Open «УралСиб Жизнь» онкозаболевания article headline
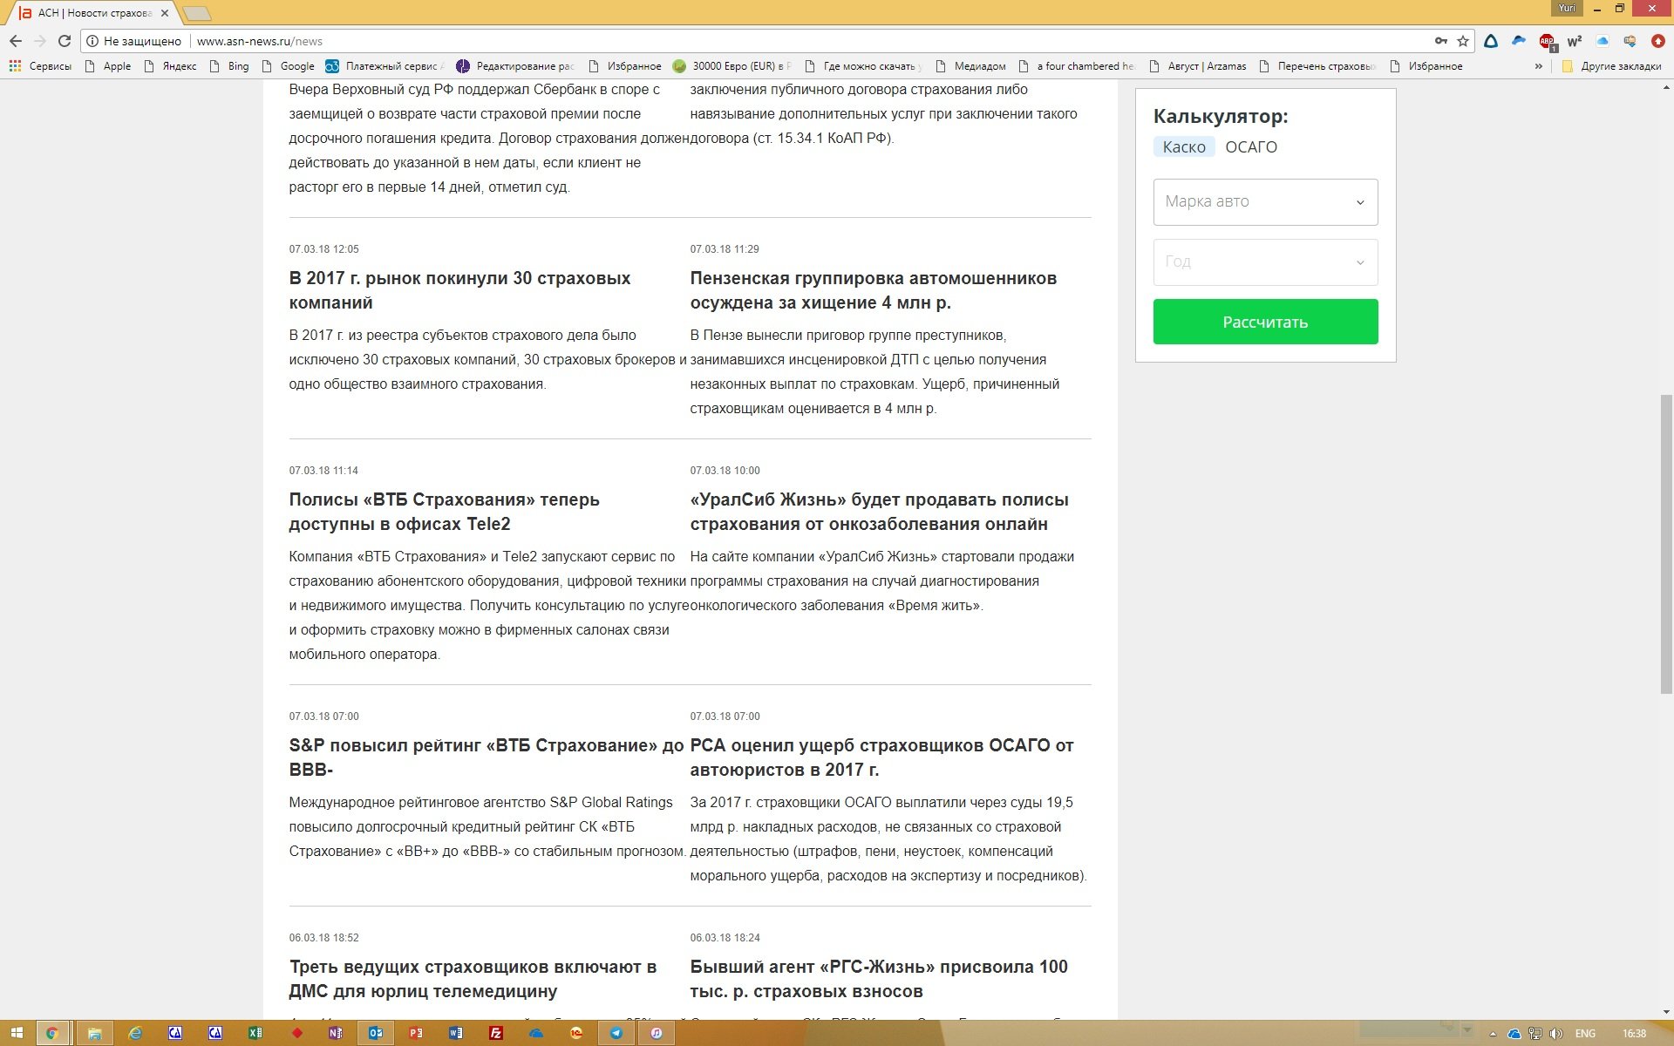 coord(879,512)
